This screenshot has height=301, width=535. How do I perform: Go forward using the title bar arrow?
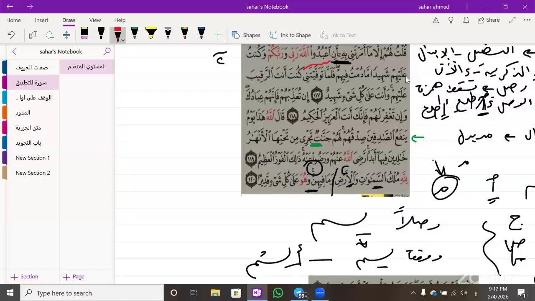(30, 7)
